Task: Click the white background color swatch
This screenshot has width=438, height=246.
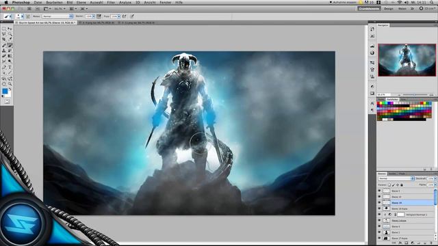Action: tap(9, 96)
